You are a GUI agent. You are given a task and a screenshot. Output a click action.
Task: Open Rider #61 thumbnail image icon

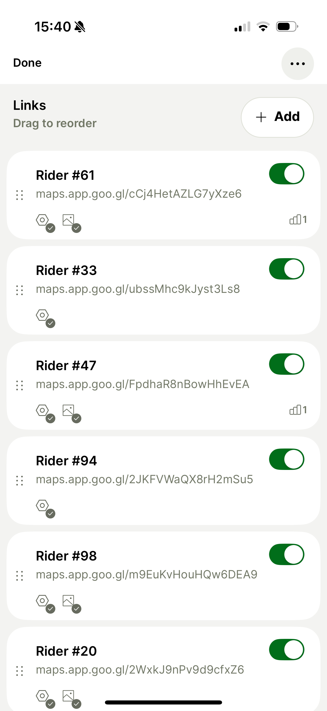[x=68, y=220]
